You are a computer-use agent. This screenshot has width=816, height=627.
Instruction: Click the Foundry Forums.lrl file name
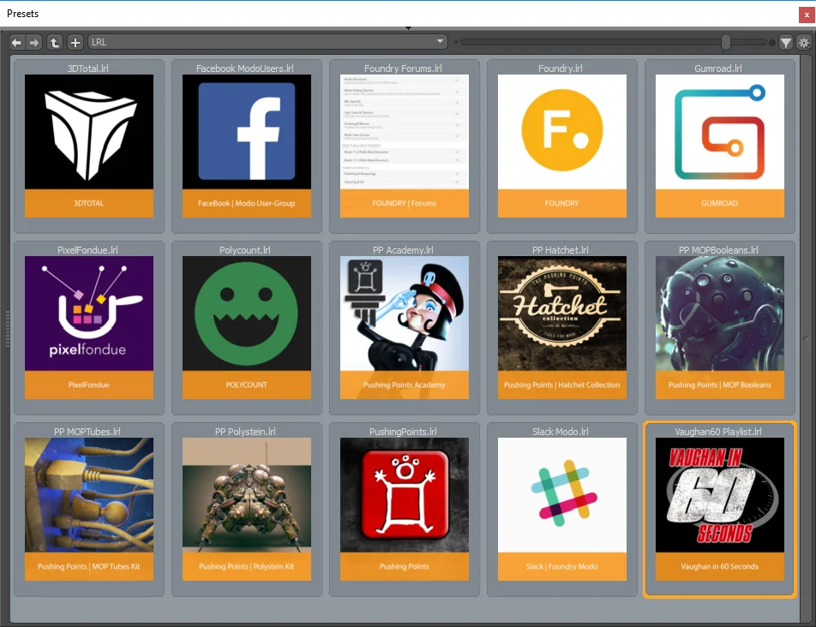[404, 69]
